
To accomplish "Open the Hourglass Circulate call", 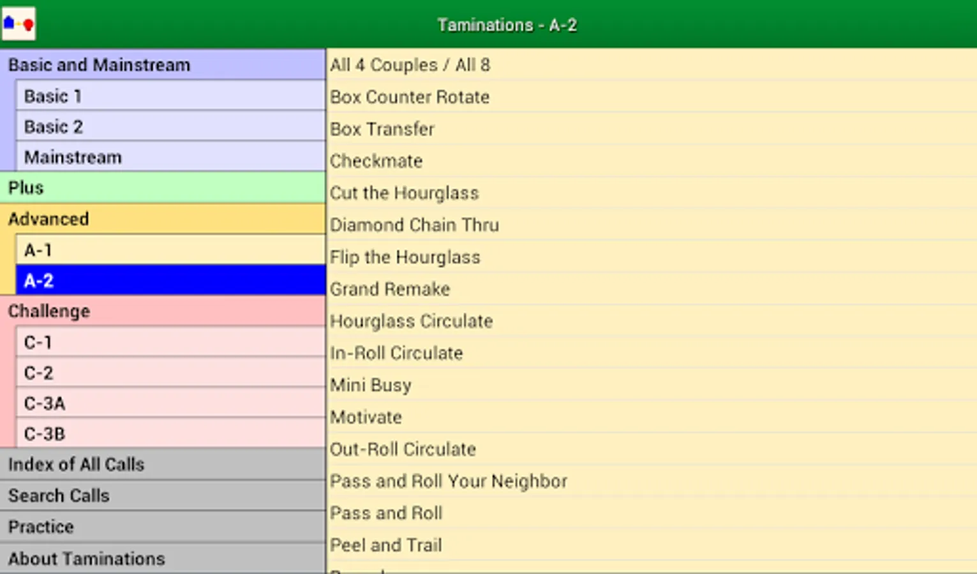I will point(652,321).
